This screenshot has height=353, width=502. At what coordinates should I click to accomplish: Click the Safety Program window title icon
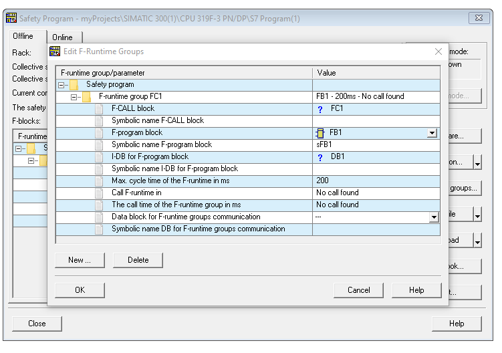[x=11, y=18]
